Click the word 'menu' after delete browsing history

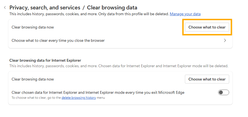[101, 98]
